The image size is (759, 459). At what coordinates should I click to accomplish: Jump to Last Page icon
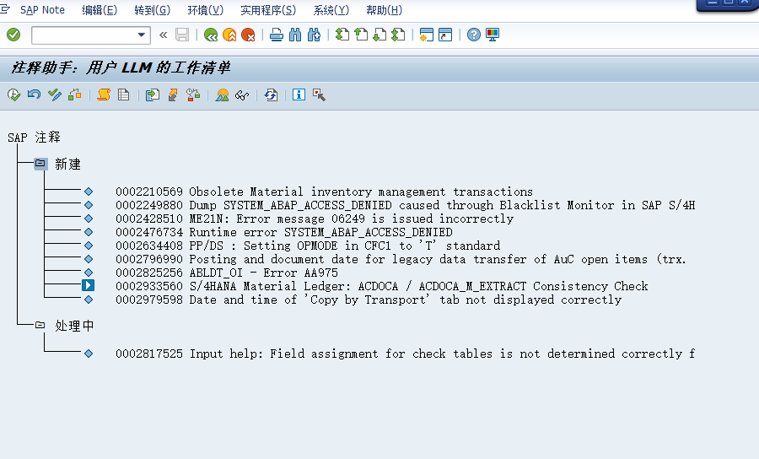point(398,35)
